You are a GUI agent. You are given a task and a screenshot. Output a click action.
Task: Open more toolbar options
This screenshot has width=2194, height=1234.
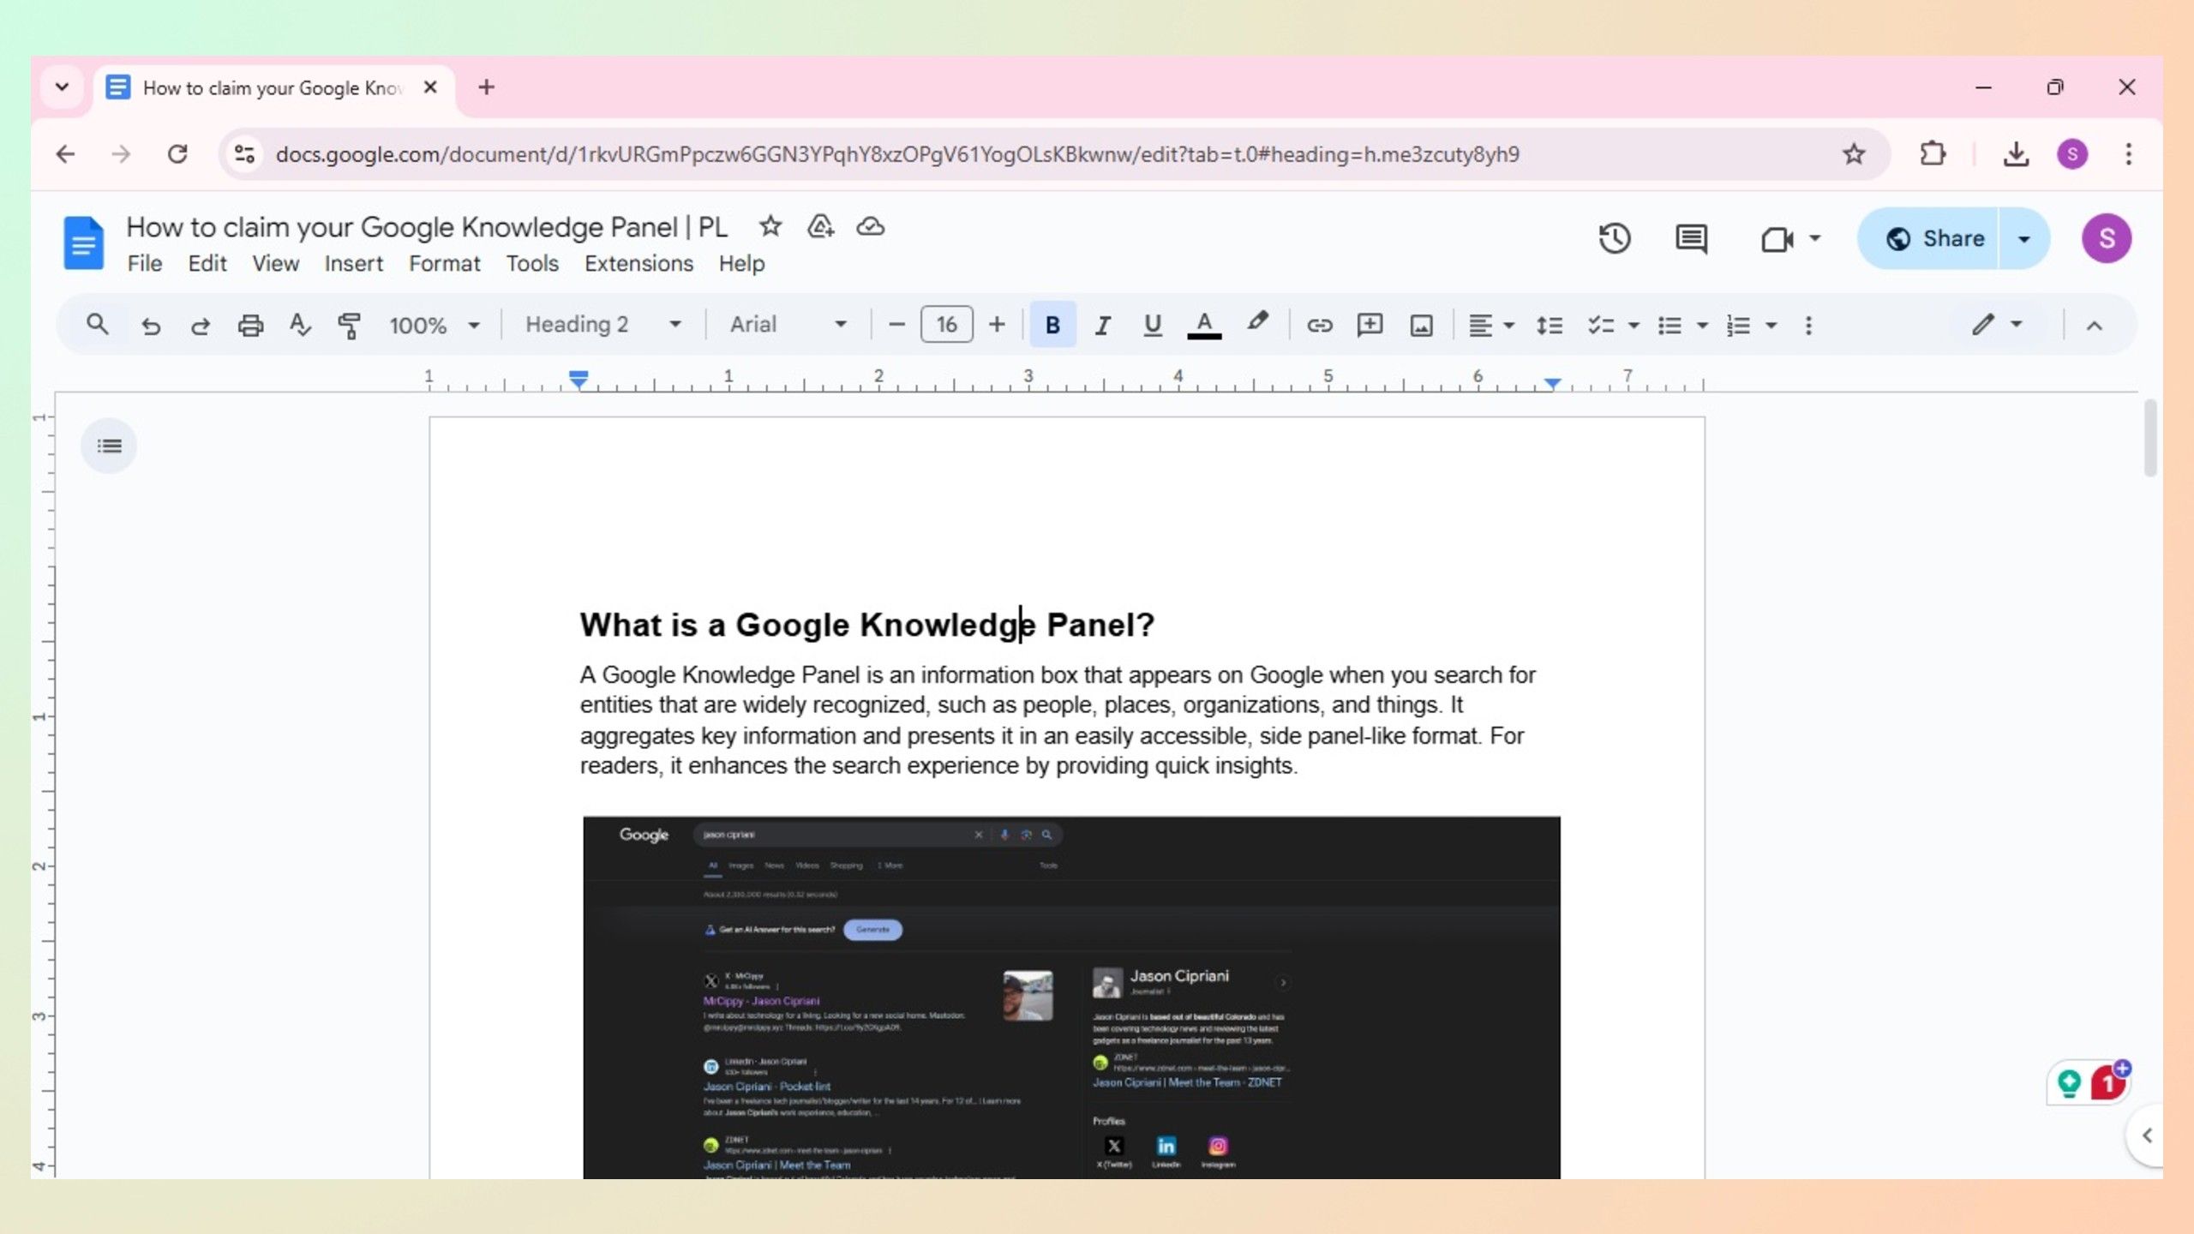[x=1808, y=326]
